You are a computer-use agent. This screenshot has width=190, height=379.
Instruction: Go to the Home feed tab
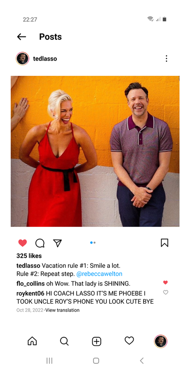point(32,341)
